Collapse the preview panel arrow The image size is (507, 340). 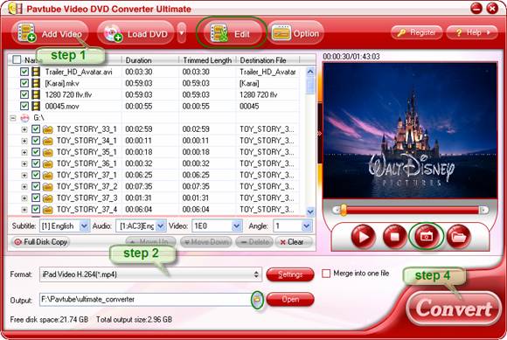coord(319,133)
